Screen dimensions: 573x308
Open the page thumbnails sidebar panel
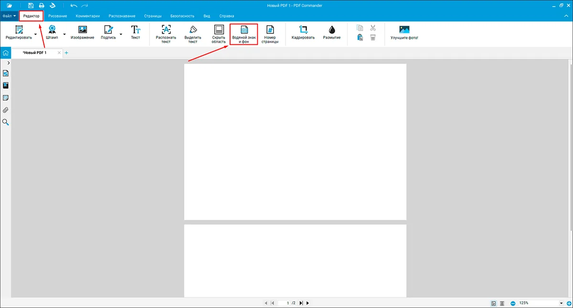[6, 73]
